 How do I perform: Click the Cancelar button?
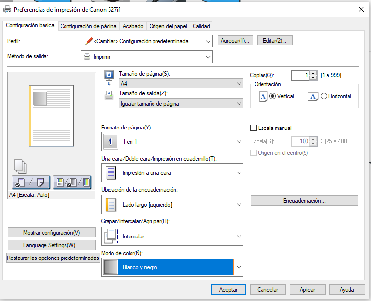tap(268, 290)
